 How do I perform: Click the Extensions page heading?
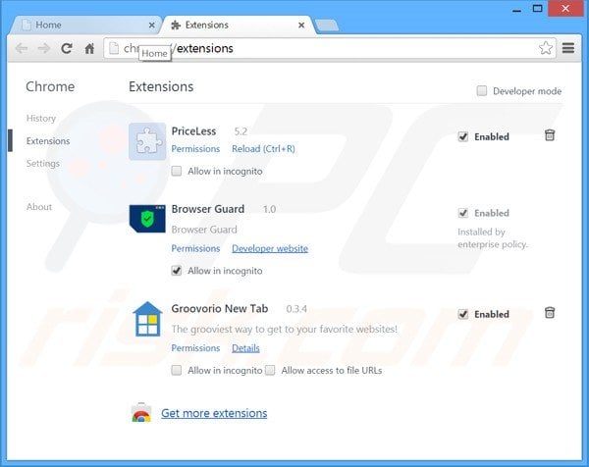pos(161,86)
